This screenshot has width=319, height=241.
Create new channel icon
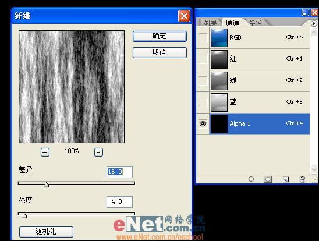coord(286,179)
